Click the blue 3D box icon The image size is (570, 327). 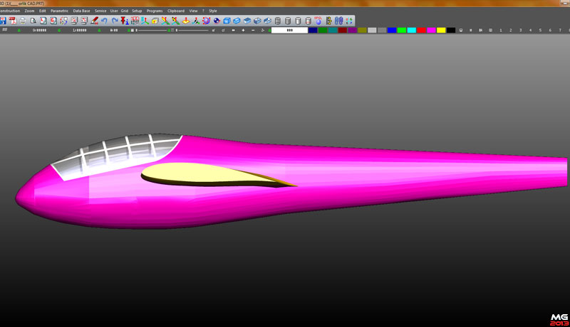tap(227, 21)
